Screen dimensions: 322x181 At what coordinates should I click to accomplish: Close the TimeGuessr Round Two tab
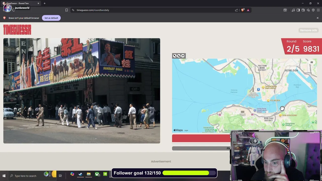click(38, 3)
